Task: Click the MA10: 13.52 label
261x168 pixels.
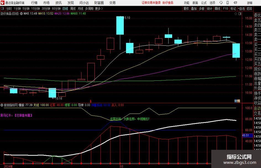Action: (x=46, y=14)
